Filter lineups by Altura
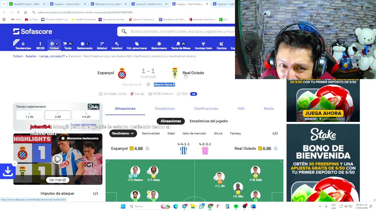This screenshot has width=376, height=211. pos(218,133)
